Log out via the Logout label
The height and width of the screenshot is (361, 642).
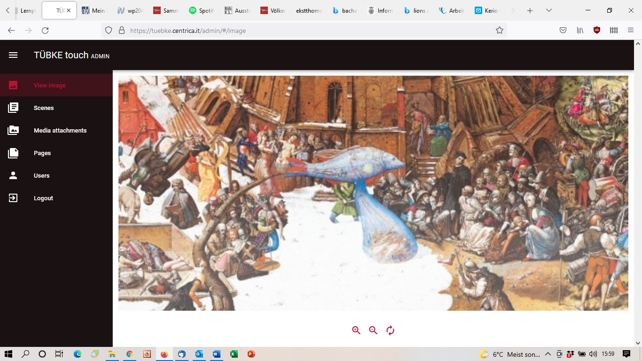point(43,198)
